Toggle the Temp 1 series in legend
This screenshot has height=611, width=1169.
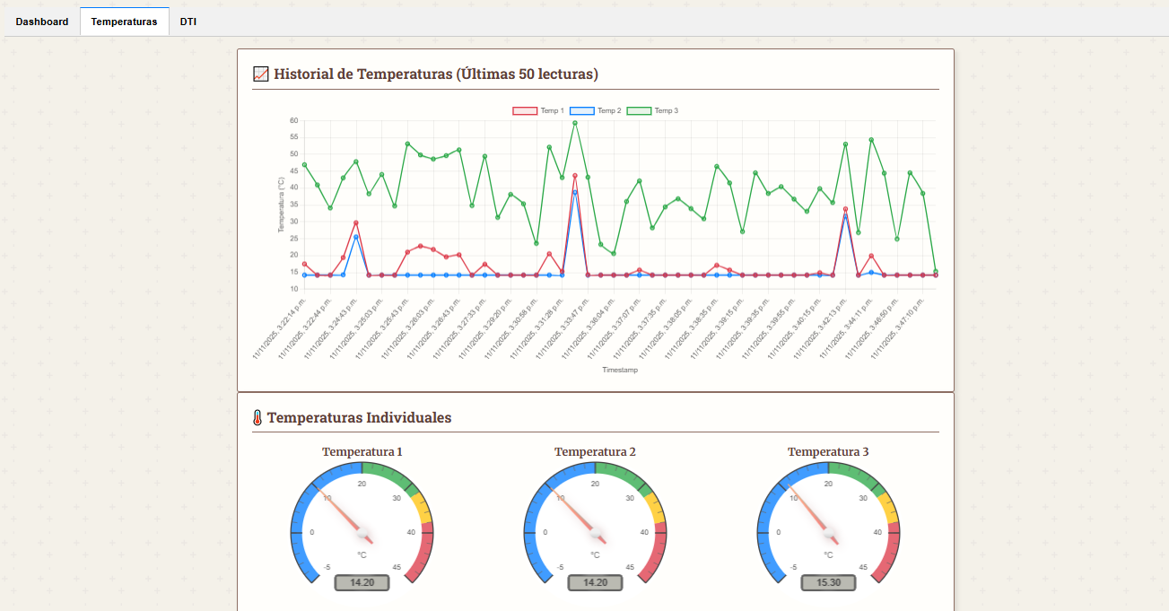click(538, 111)
